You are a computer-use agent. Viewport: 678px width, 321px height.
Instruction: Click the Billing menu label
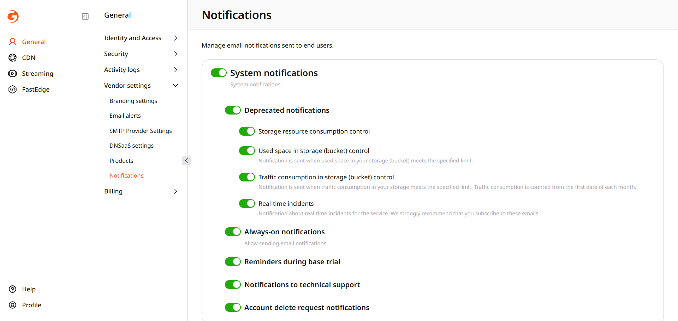tap(113, 191)
